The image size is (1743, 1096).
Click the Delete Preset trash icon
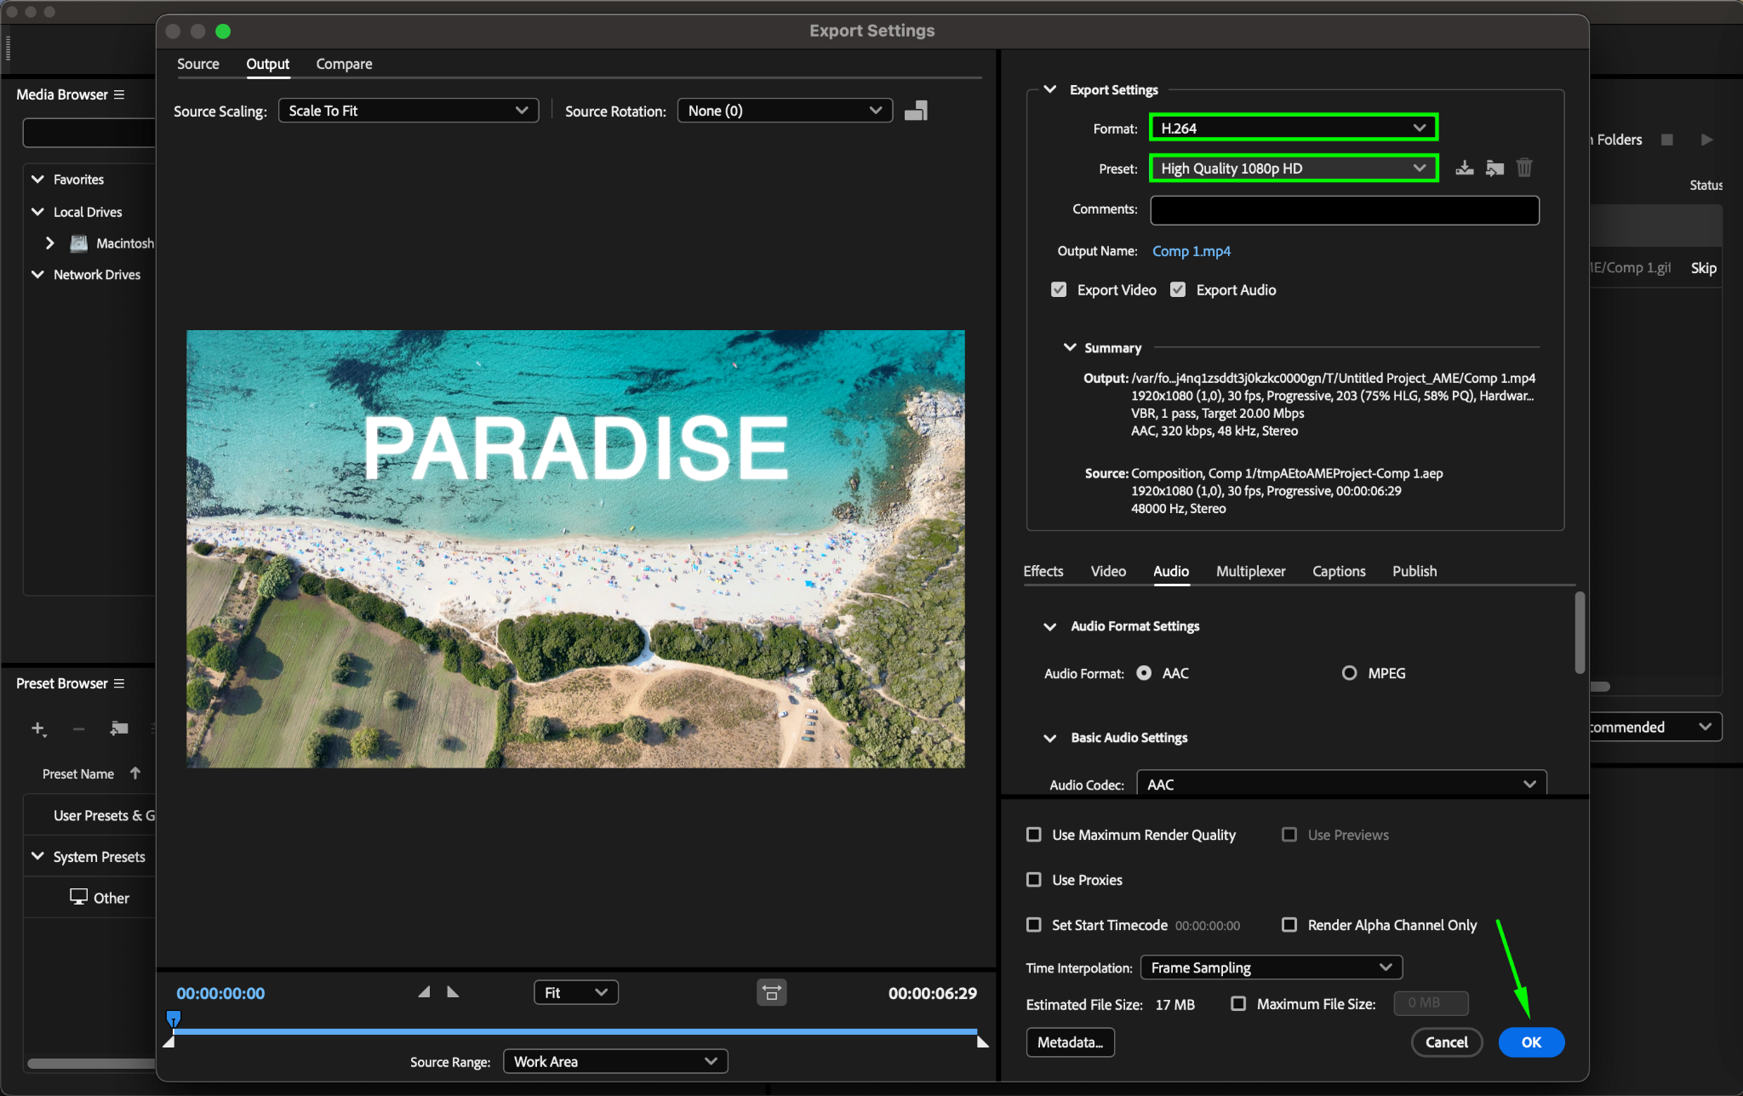[x=1524, y=168]
